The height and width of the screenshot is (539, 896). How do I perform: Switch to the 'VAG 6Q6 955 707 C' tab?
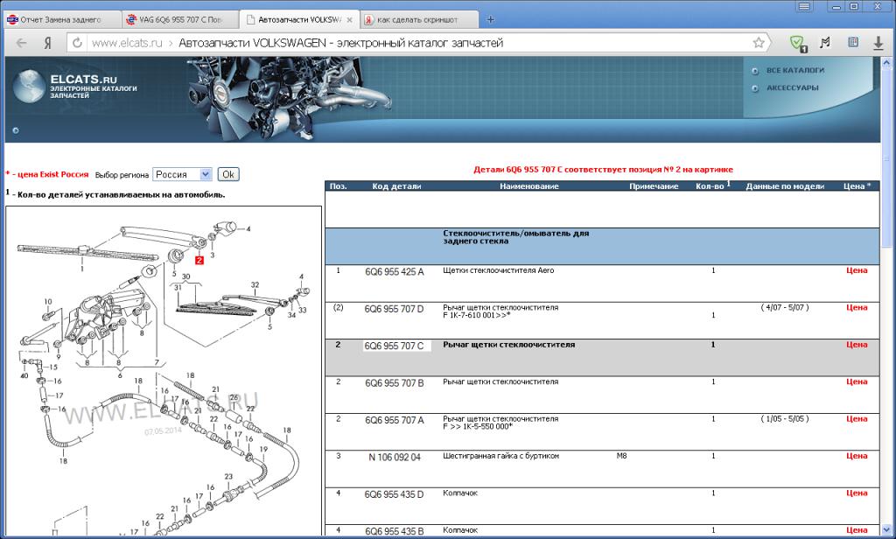[179, 19]
